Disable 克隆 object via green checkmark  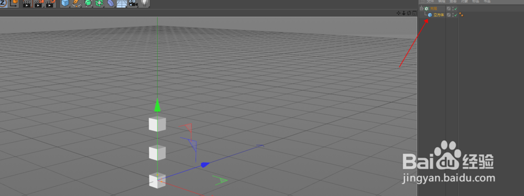tap(456, 9)
